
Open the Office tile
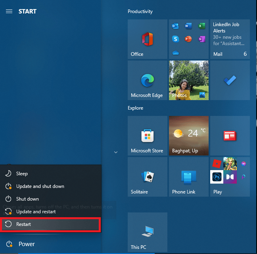click(x=148, y=39)
